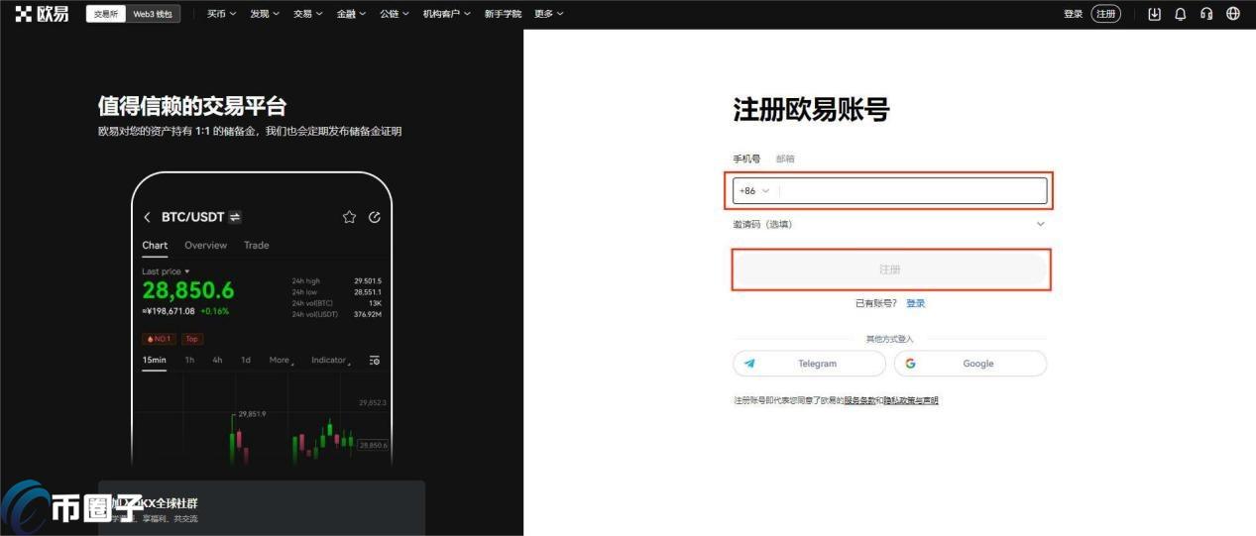Screen dimensions: 1256x536
Task: Sign in with the Telegram button
Action: 809,364
